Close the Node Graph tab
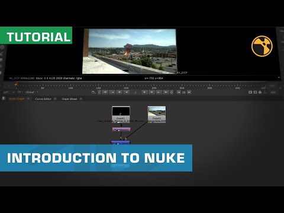 [x=28, y=99]
